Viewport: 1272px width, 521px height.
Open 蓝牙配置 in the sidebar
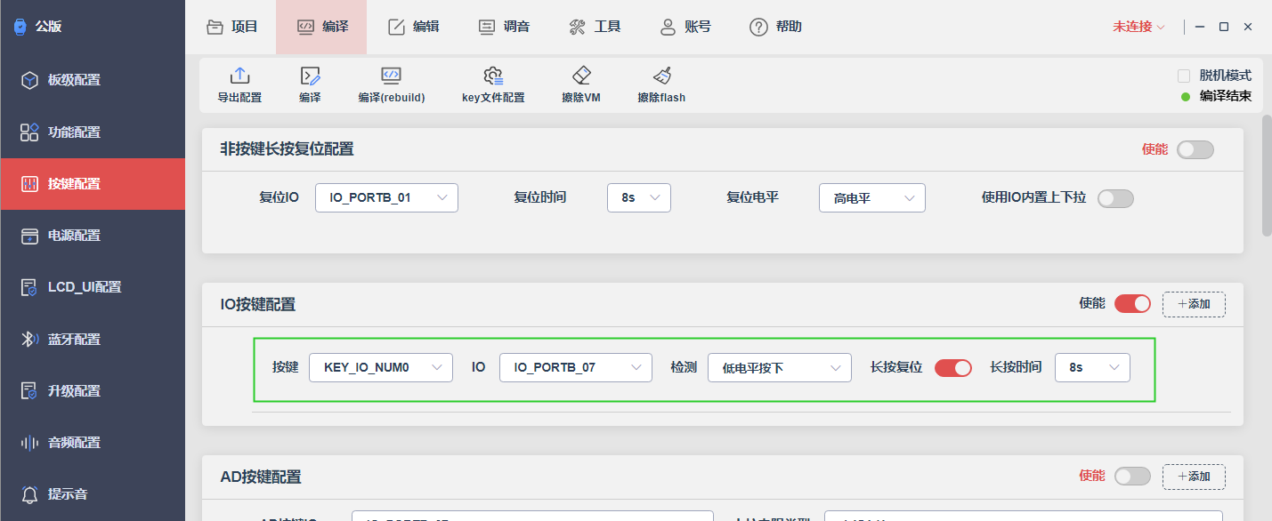tap(93, 339)
